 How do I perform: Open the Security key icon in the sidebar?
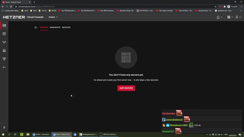point(4,67)
